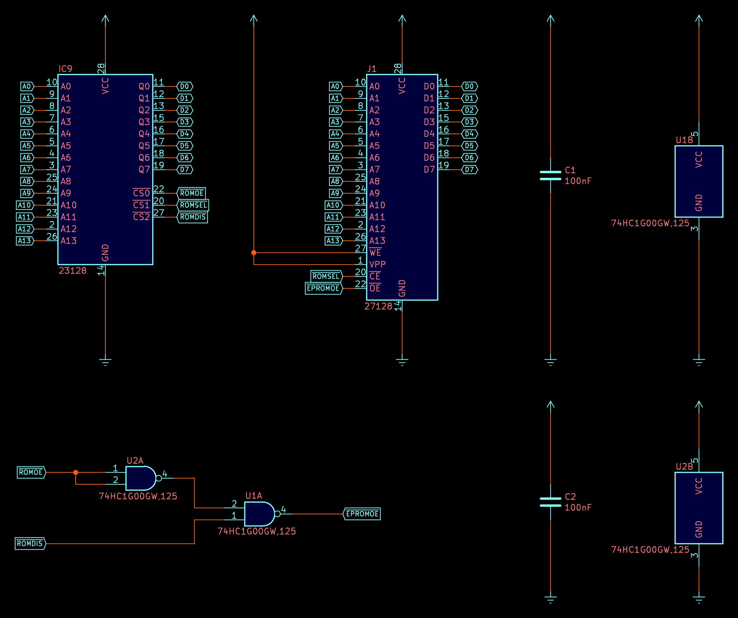
Task: Click the power arrow above C1
Action: (550, 19)
